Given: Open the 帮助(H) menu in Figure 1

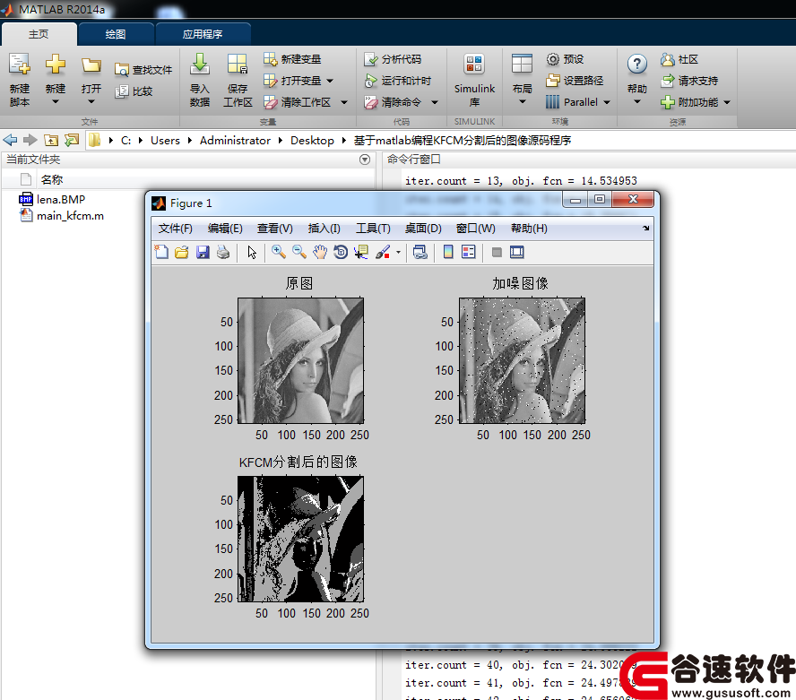Looking at the screenshot, I should pyautogui.click(x=529, y=229).
